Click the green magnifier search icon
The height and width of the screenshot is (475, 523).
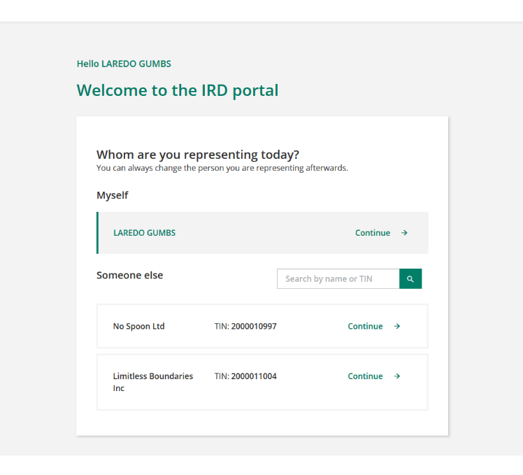[x=410, y=278]
